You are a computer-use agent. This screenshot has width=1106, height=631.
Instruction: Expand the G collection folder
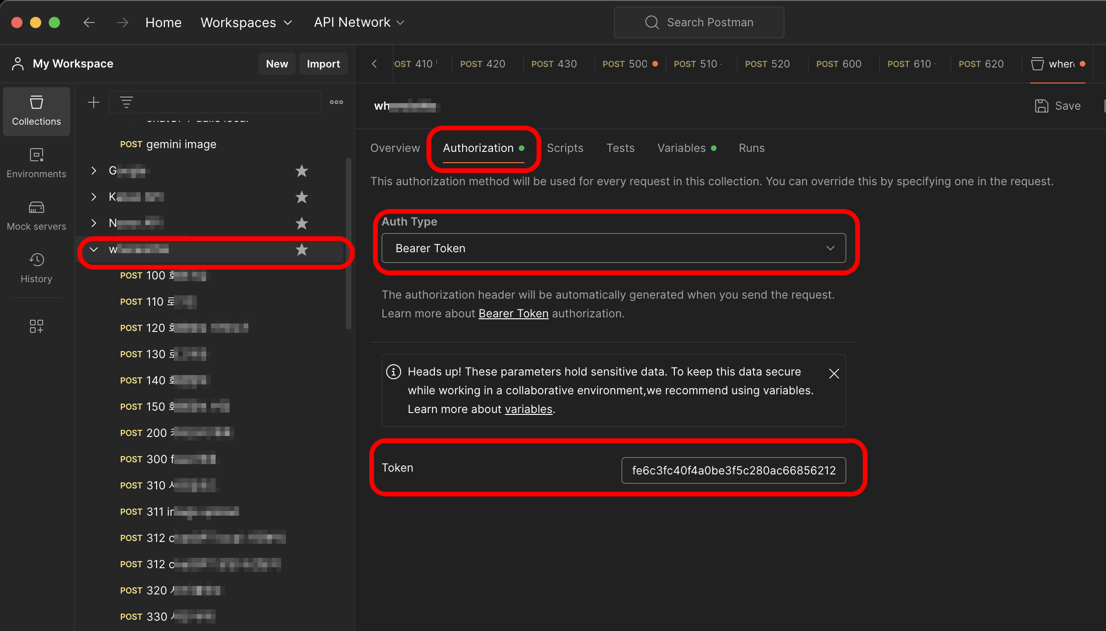pyautogui.click(x=94, y=171)
